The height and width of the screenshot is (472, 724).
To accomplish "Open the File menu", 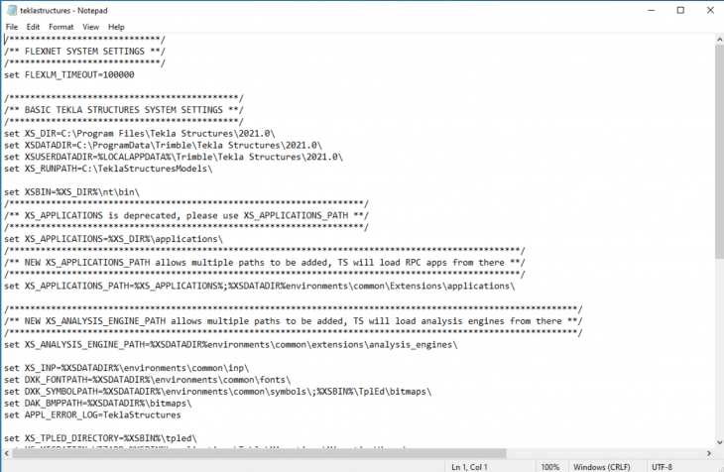I will tap(12, 27).
